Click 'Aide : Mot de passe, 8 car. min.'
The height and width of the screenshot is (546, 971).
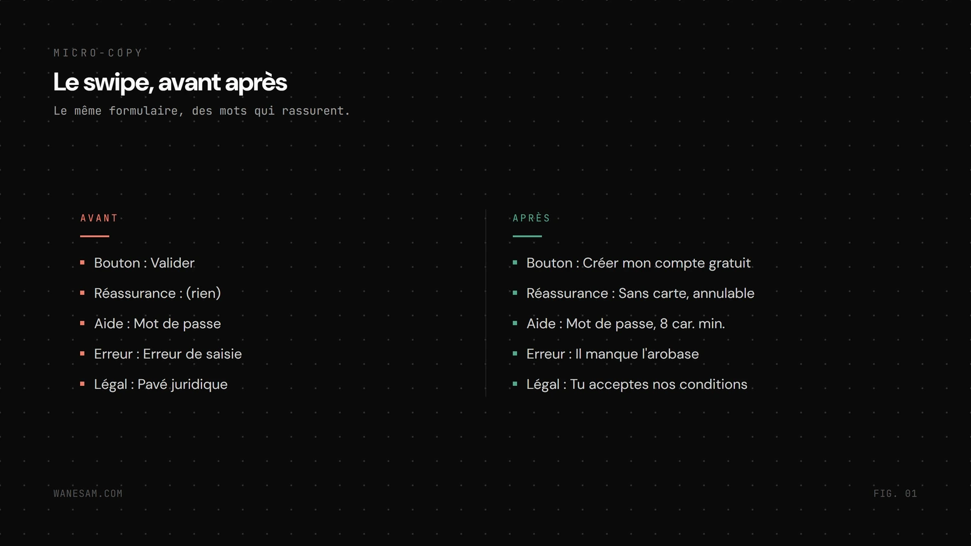(x=626, y=323)
